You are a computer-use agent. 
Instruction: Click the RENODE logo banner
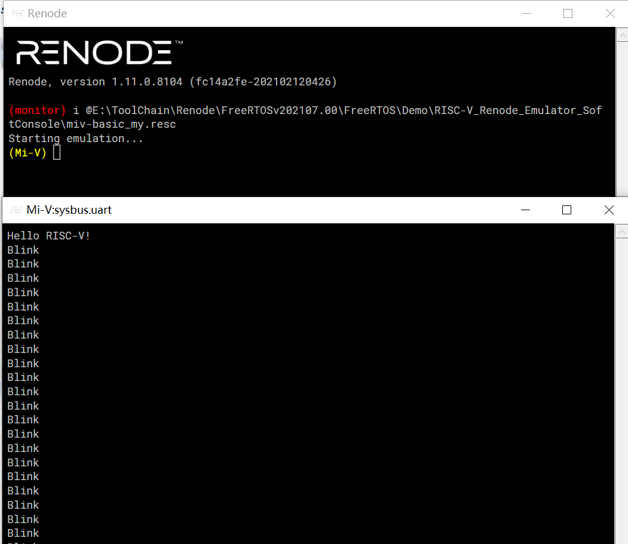point(99,52)
